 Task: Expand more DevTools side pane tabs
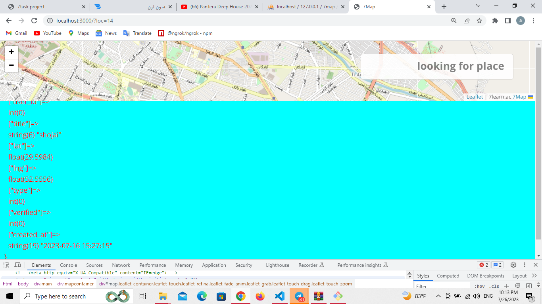534,276
